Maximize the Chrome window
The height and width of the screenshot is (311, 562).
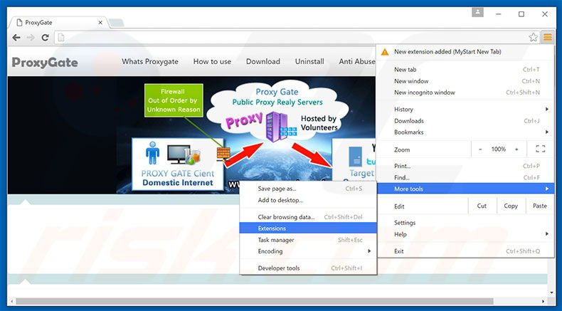coord(521,14)
